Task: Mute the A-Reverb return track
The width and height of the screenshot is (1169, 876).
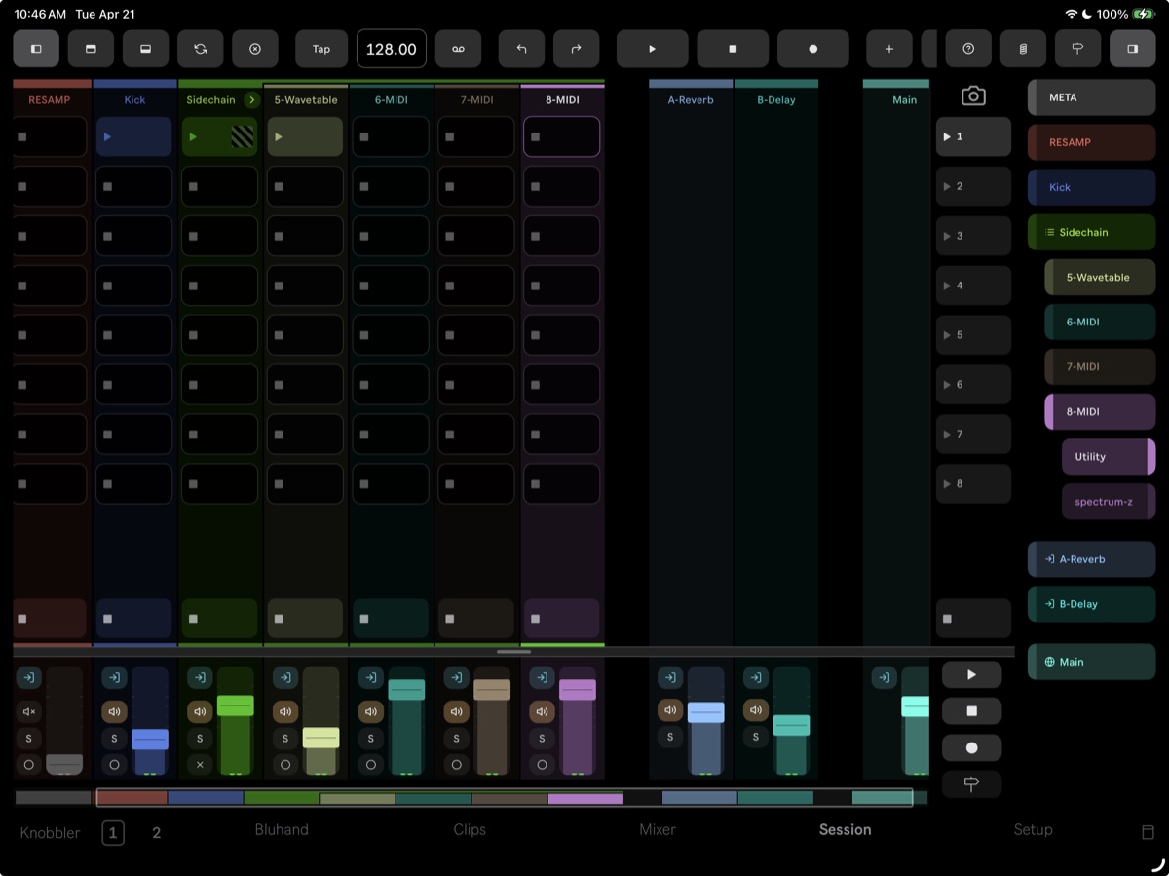Action: pos(670,711)
